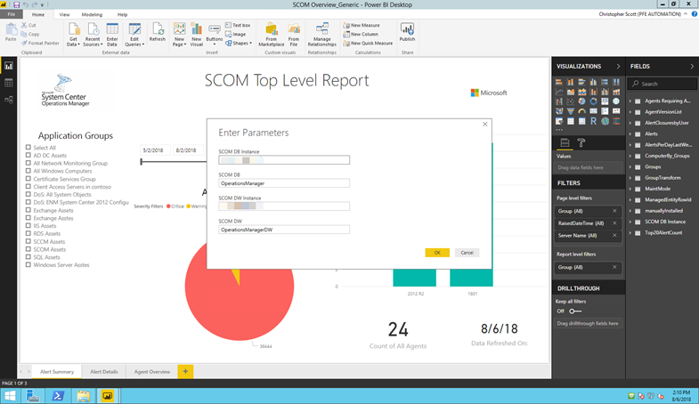Click the date range slider handle

142,161
